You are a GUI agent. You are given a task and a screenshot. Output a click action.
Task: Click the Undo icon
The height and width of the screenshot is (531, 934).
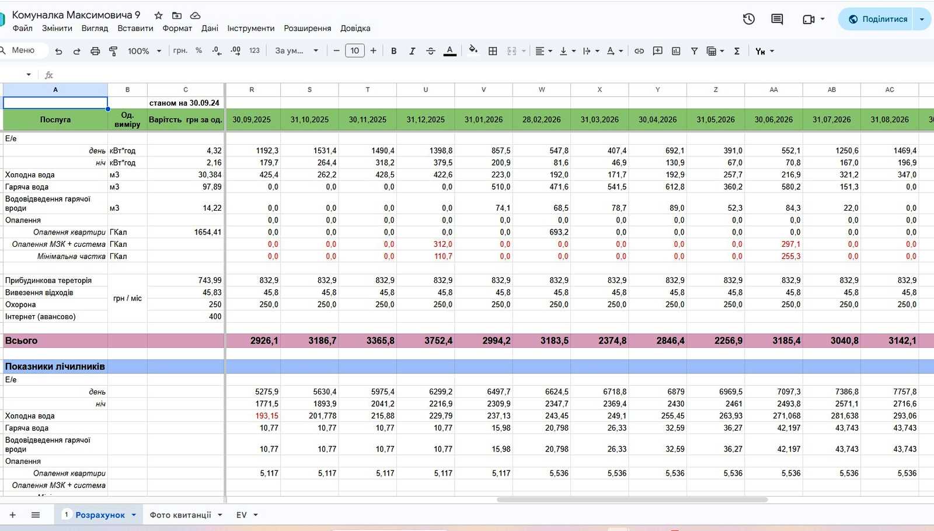pyautogui.click(x=58, y=51)
